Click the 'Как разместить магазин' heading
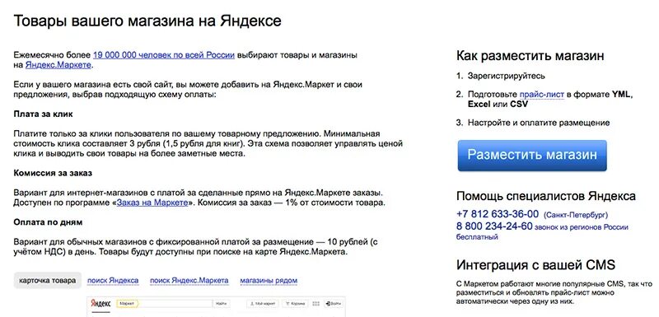 [x=530, y=56]
